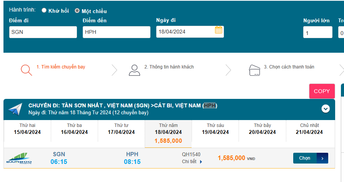Select the Một chiều one-way option

77,11
